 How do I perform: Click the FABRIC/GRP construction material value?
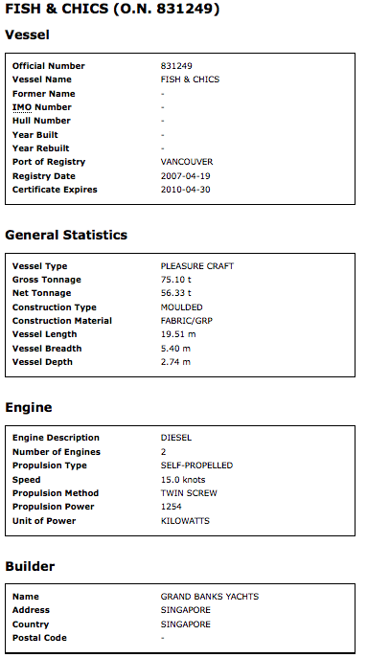[x=187, y=321]
